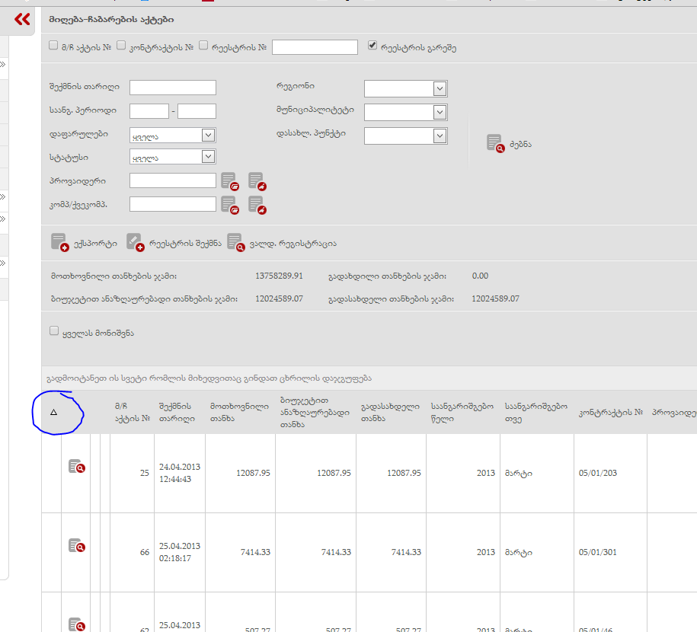This screenshot has width=697, height=632.
Task: Focus the შექმნის თარიღი input field
Action: pos(173,88)
